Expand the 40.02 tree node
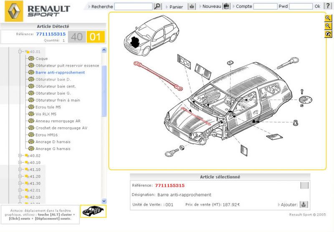 (20, 156)
